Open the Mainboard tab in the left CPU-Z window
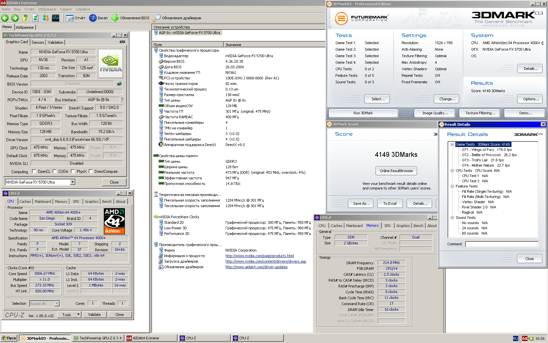 tap(43, 202)
